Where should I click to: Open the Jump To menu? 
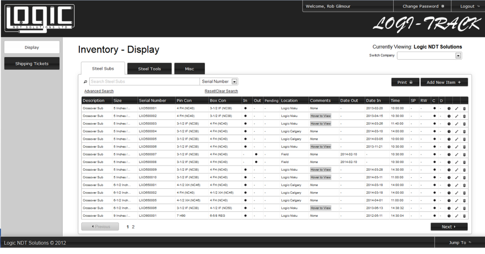[x=460, y=243]
